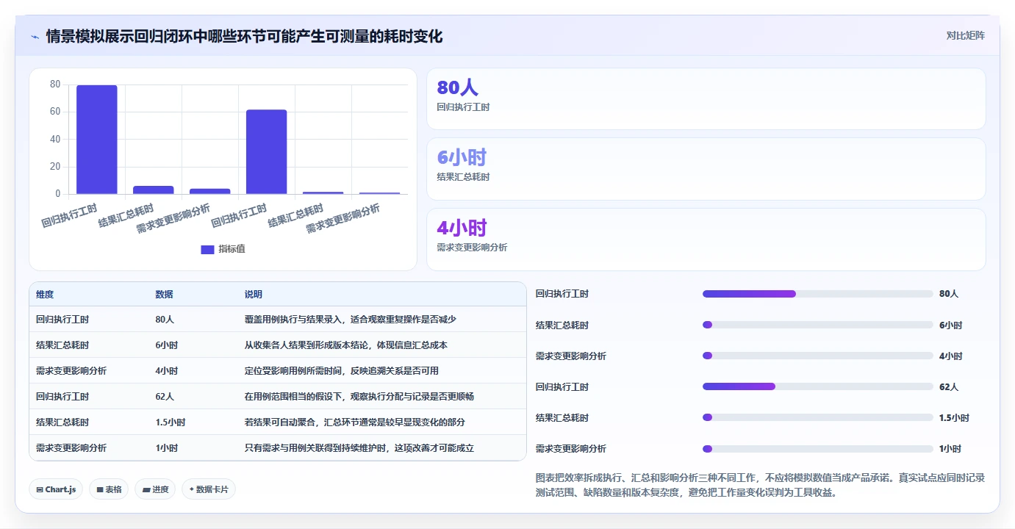The height and width of the screenshot is (529, 1015).
Task: Select the 进度 chip
Action: click(x=155, y=489)
